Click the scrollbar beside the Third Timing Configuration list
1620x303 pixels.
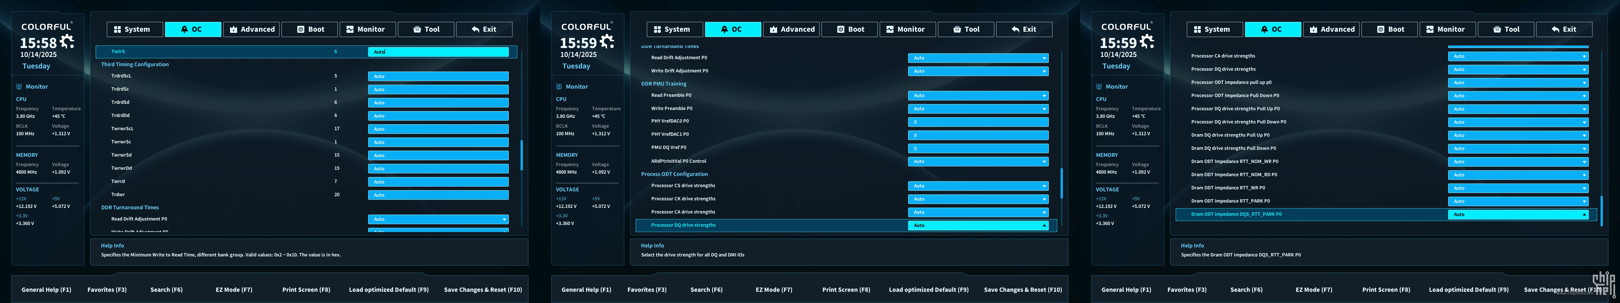coord(521,155)
